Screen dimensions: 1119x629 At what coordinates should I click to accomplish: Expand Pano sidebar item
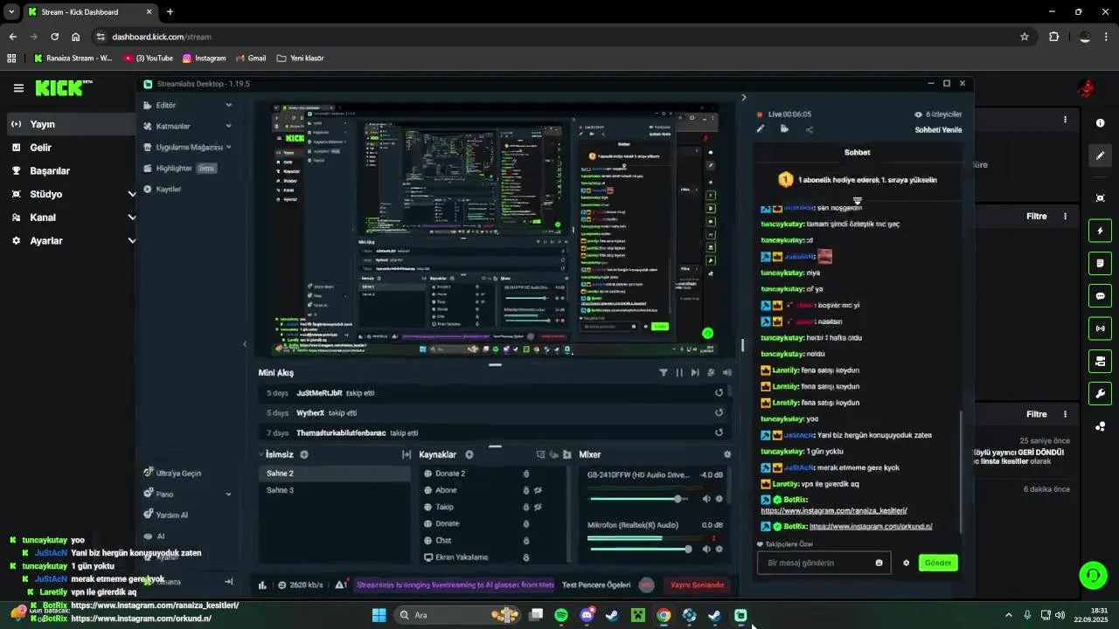pos(229,494)
